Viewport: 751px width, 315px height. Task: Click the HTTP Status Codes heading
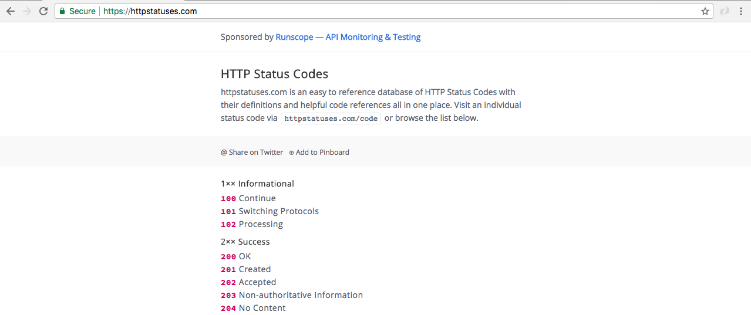[274, 74]
